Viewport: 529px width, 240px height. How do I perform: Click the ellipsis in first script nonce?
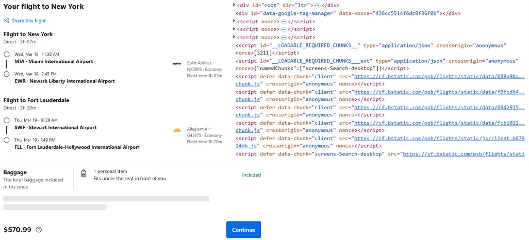click(x=284, y=22)
